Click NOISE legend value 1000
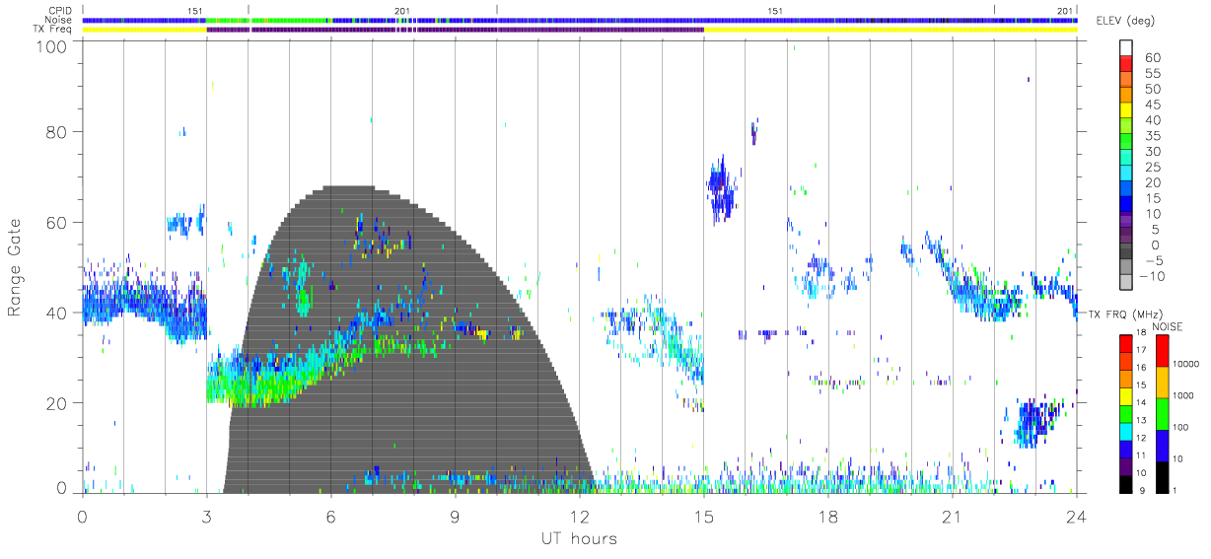1211x559 pixels. 1184,396
